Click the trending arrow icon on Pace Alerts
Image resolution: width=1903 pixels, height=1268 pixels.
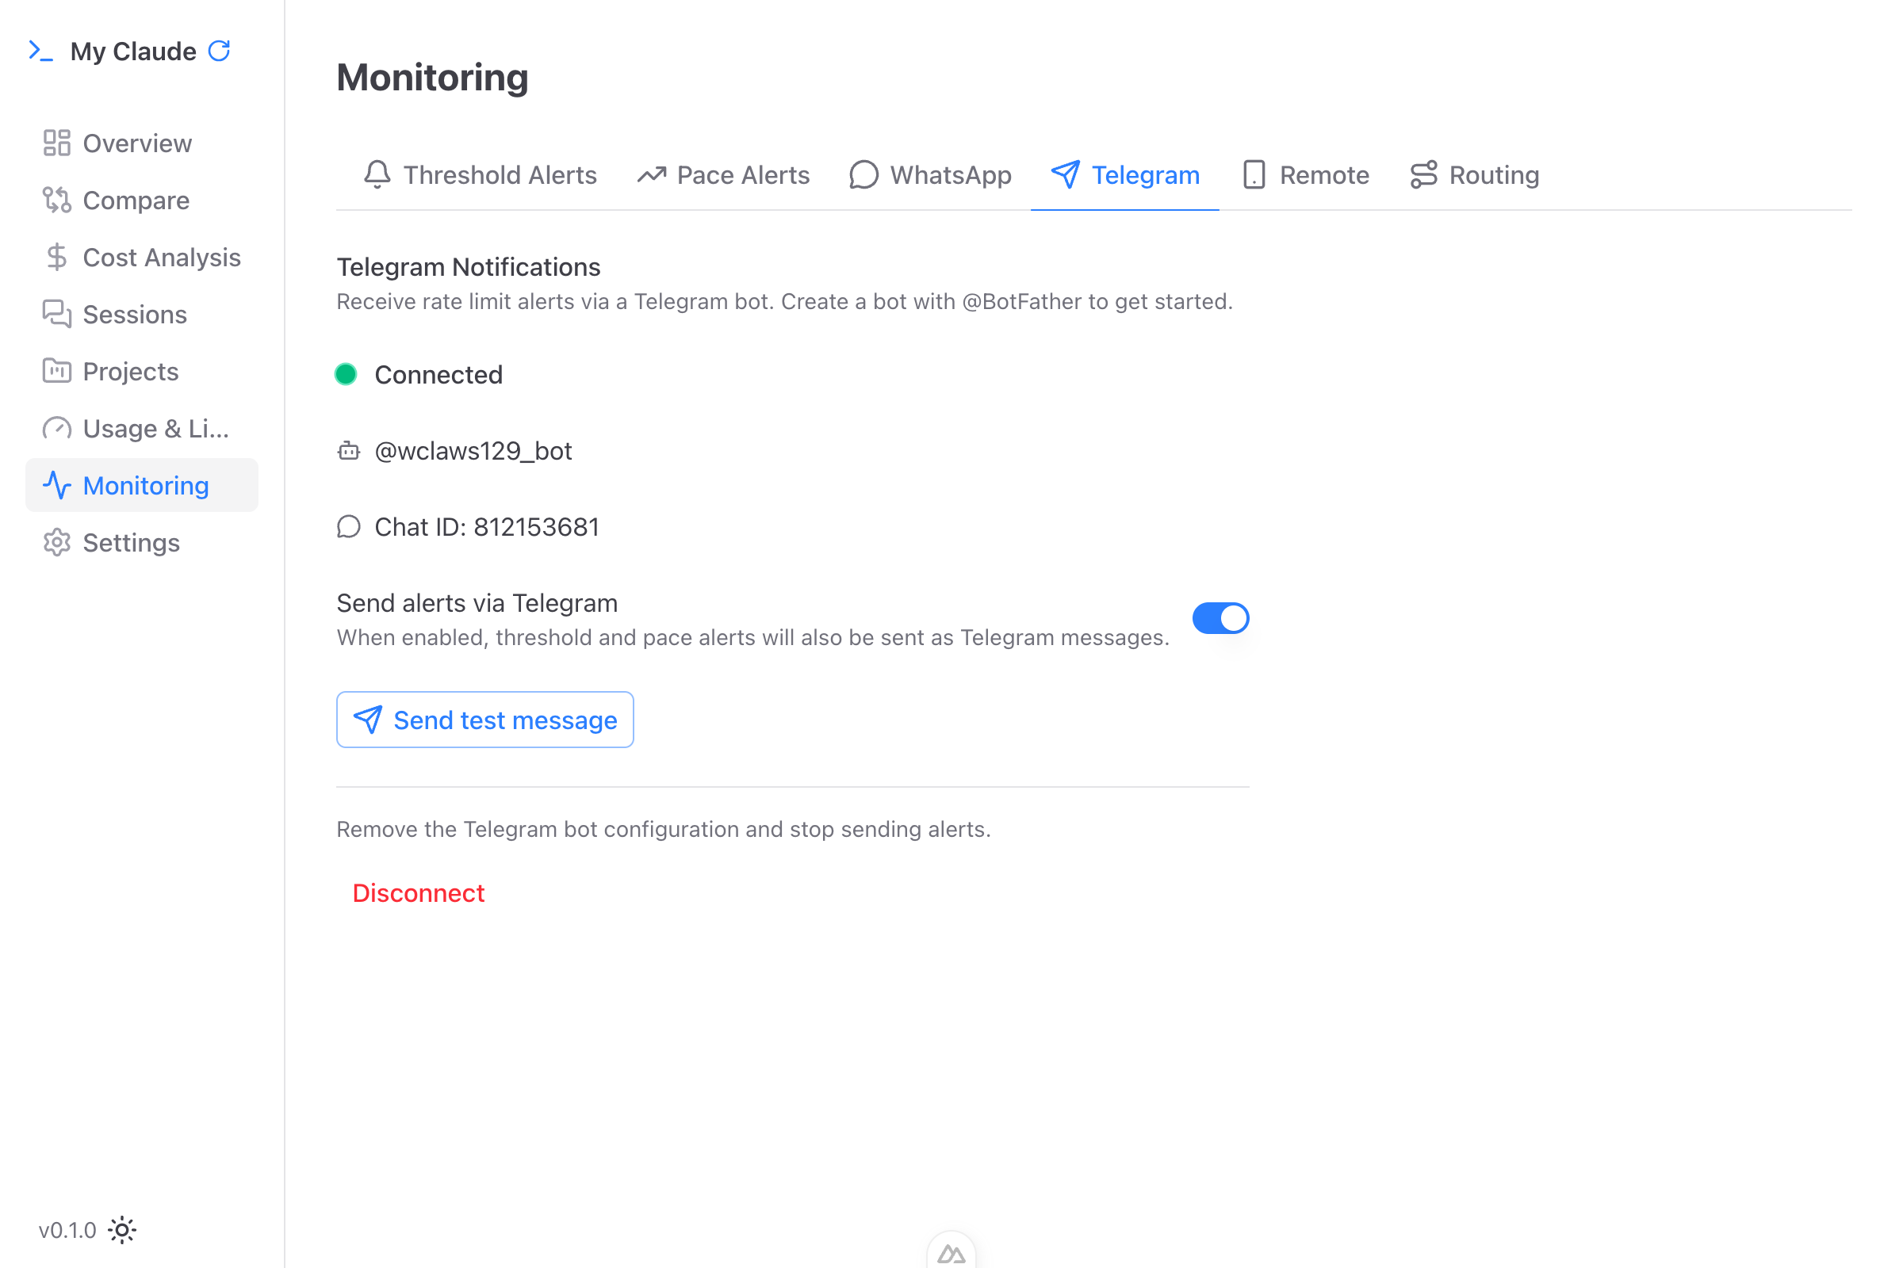tap(651, 174)
